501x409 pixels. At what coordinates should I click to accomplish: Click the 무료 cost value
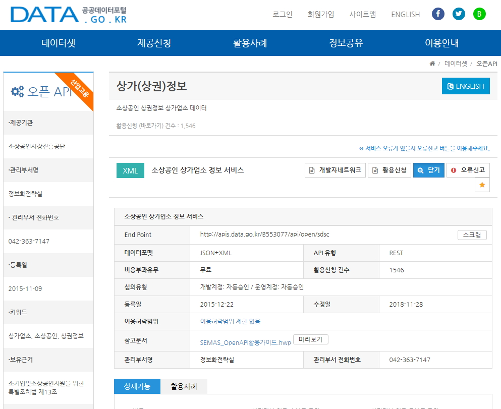click(x=206, y=270)
